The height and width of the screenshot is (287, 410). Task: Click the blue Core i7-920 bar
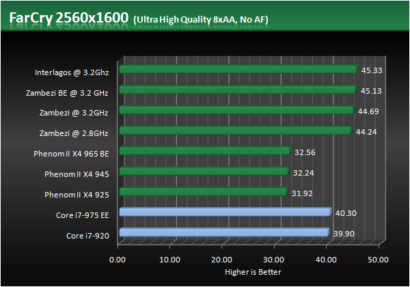pos(224,232)
